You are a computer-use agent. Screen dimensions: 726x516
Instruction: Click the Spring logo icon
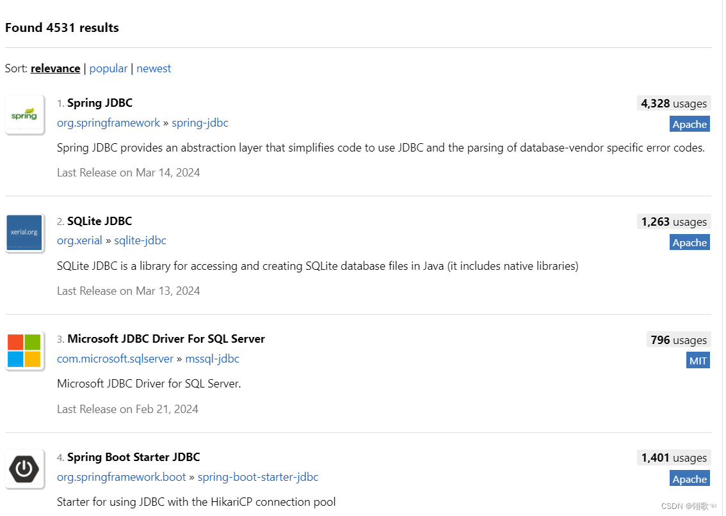point(24,114)
